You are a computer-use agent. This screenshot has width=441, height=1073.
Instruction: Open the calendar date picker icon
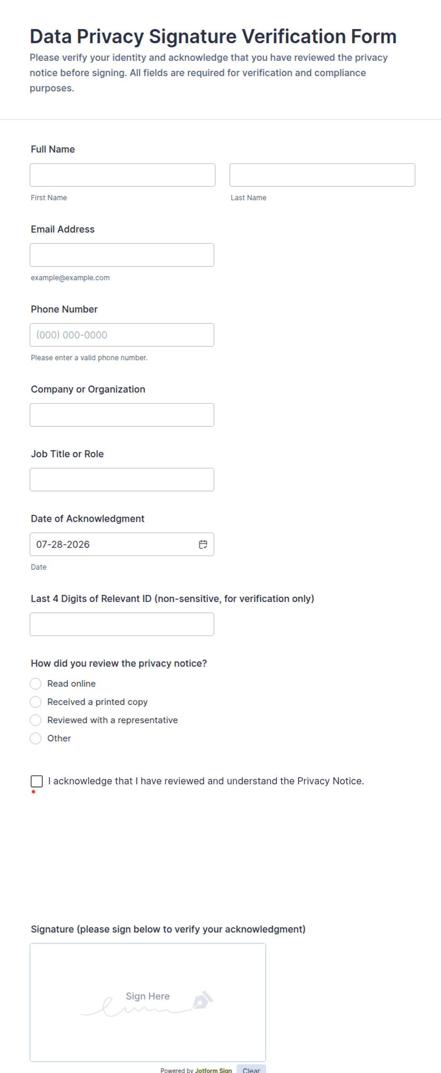point(203,544)
